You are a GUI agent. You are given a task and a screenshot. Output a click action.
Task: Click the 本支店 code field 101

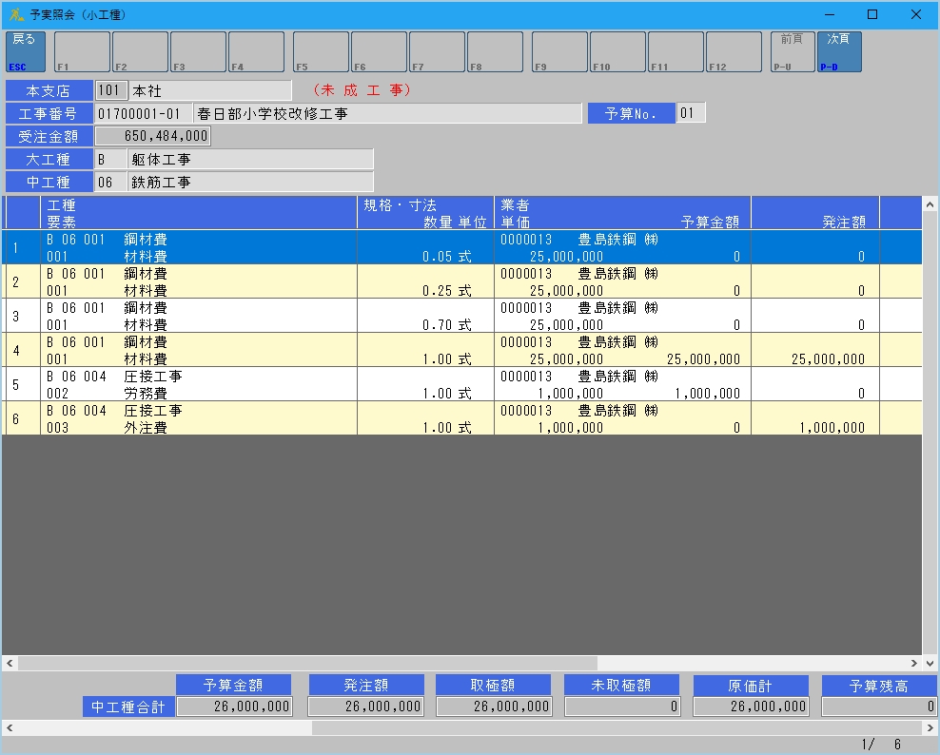pyautogui.click(x=111, y=91)
